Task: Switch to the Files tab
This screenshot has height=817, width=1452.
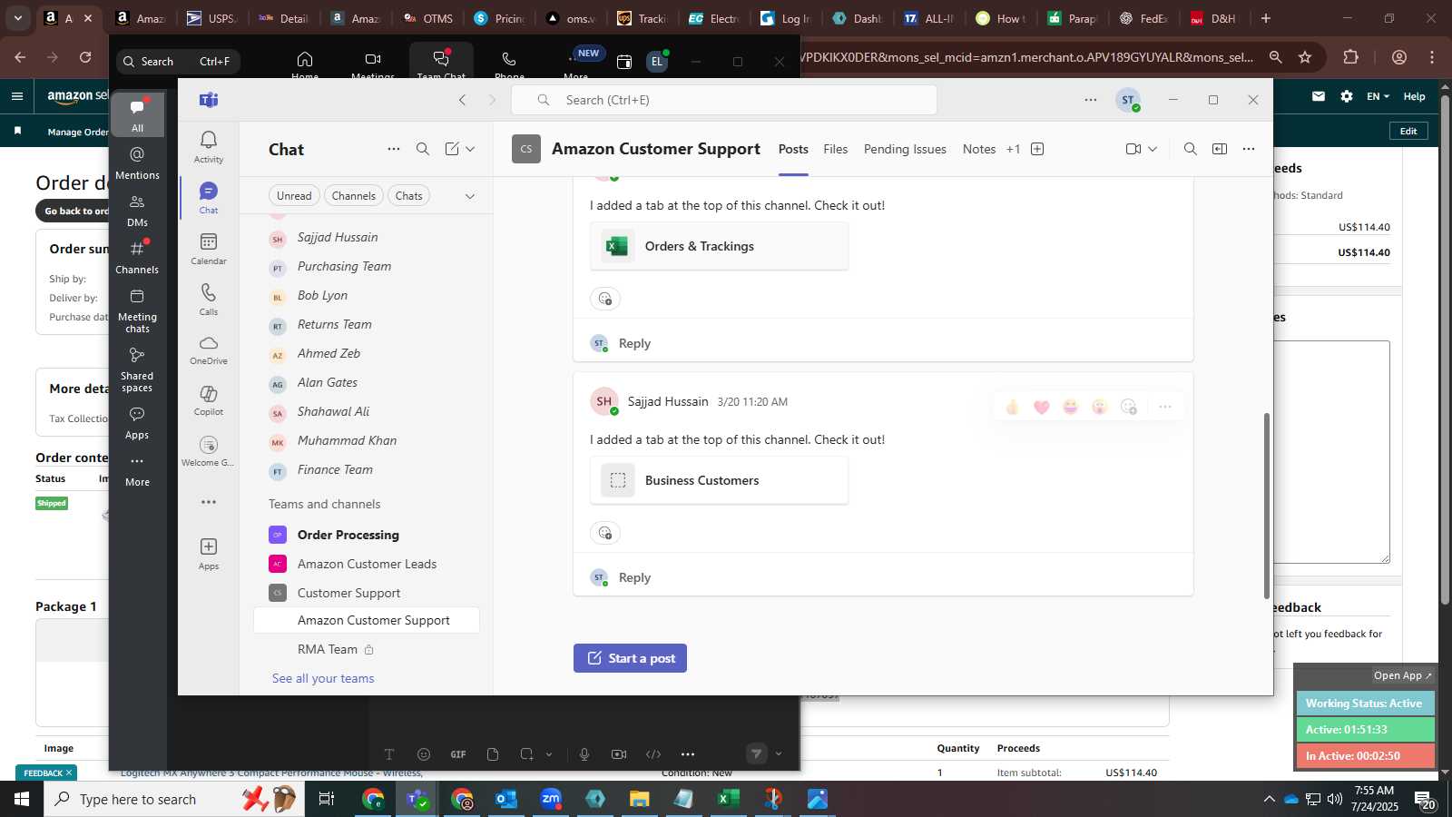Action: [836, 149]
